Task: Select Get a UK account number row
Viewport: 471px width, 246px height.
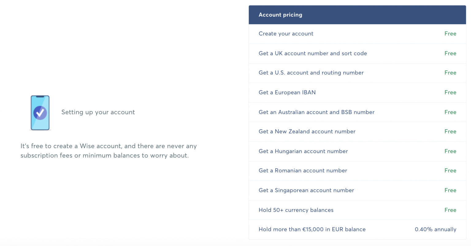Action: pyautogui.click(x=357, y=53)
